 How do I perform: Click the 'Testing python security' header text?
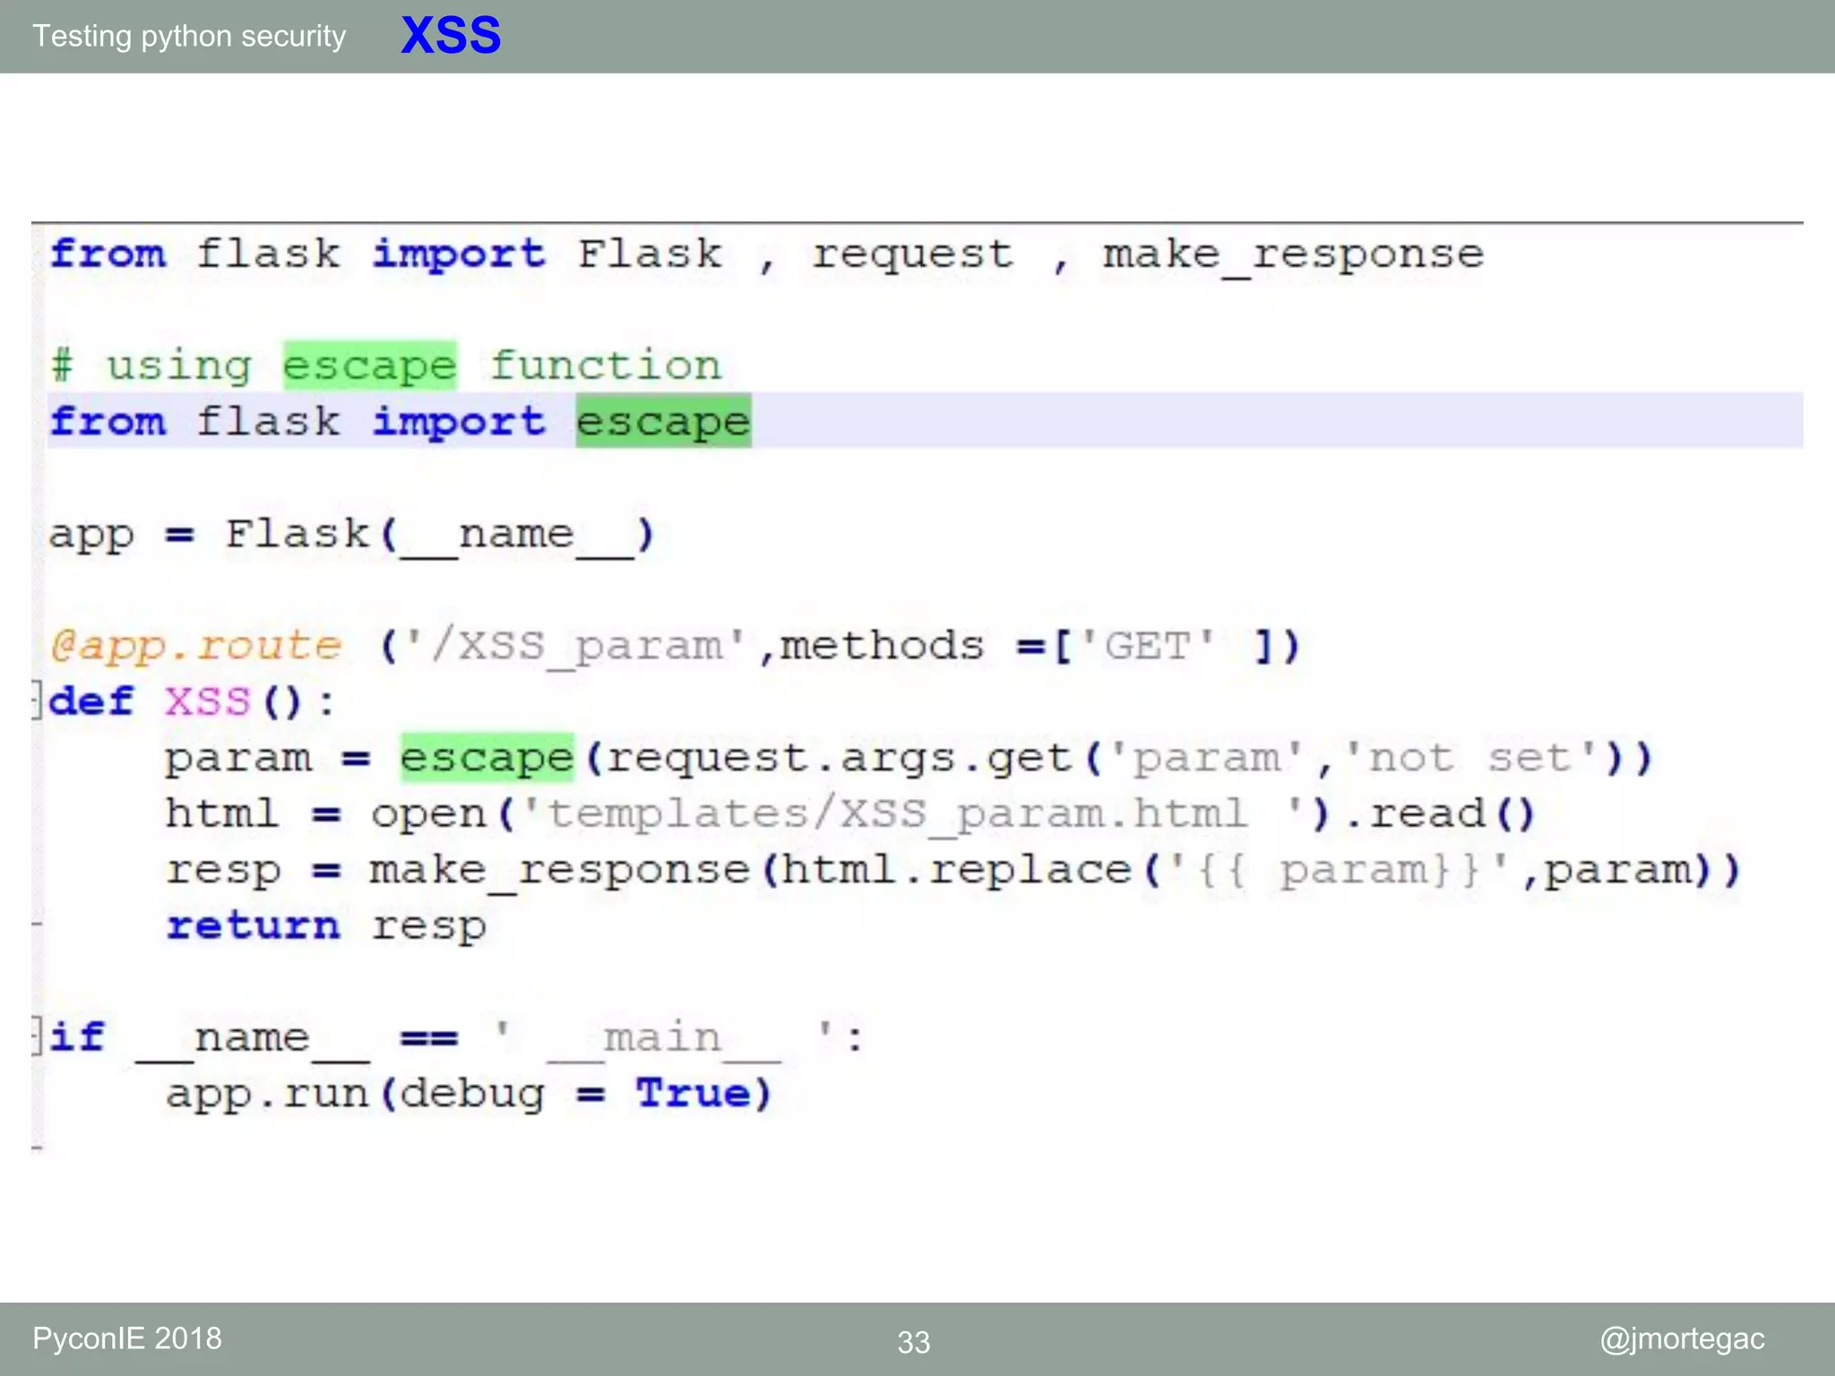point(189,37)
